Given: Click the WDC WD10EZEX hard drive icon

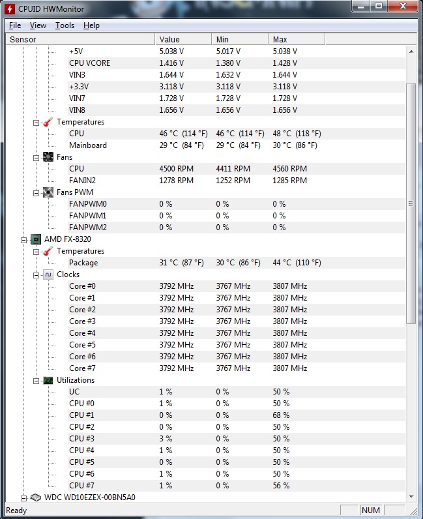Looking at the screenshot, I should coord(36,497).
